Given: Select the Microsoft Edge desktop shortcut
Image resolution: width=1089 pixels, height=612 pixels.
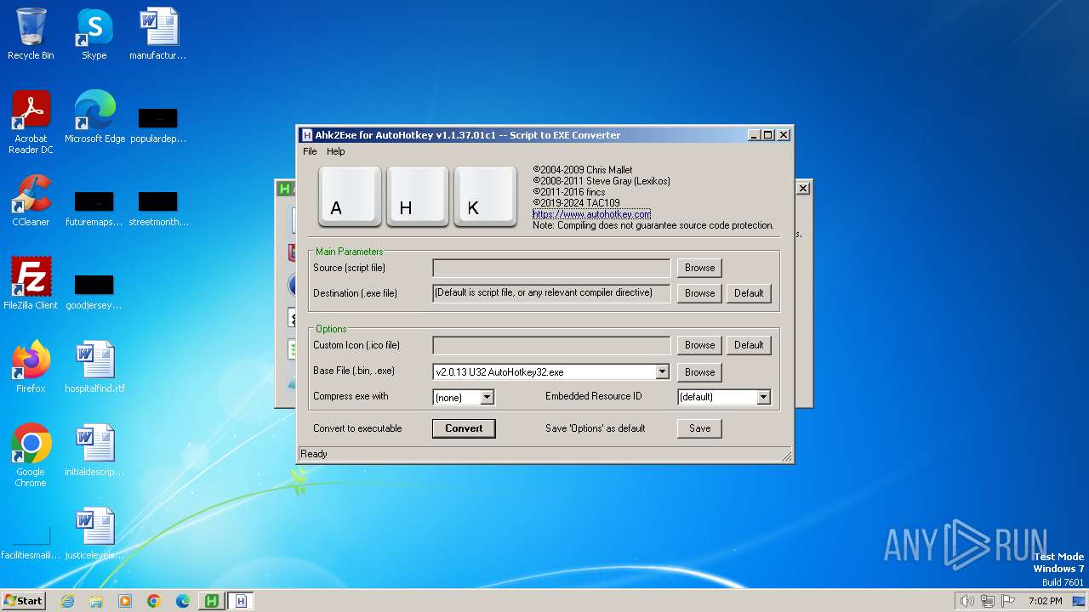Looking at the screenshot, I should (x=94, y=117).
